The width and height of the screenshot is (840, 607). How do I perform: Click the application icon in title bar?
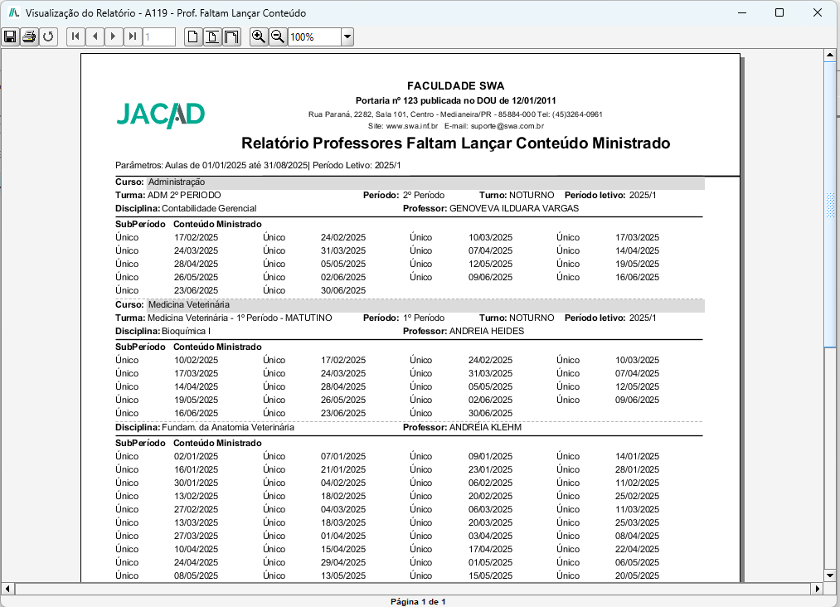(14, 12)
